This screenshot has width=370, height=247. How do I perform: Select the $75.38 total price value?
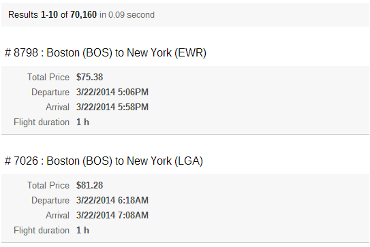(89, 77)
